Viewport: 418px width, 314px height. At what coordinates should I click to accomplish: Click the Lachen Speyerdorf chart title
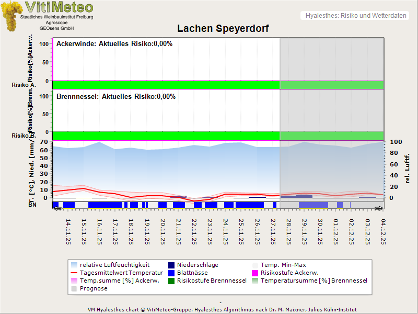[x=223, y=29]
